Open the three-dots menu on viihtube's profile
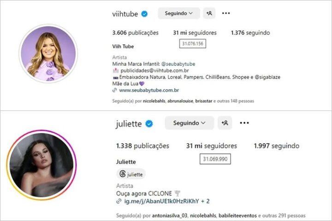The width and height of the screenshot is (332, 221). coord(226,13)
